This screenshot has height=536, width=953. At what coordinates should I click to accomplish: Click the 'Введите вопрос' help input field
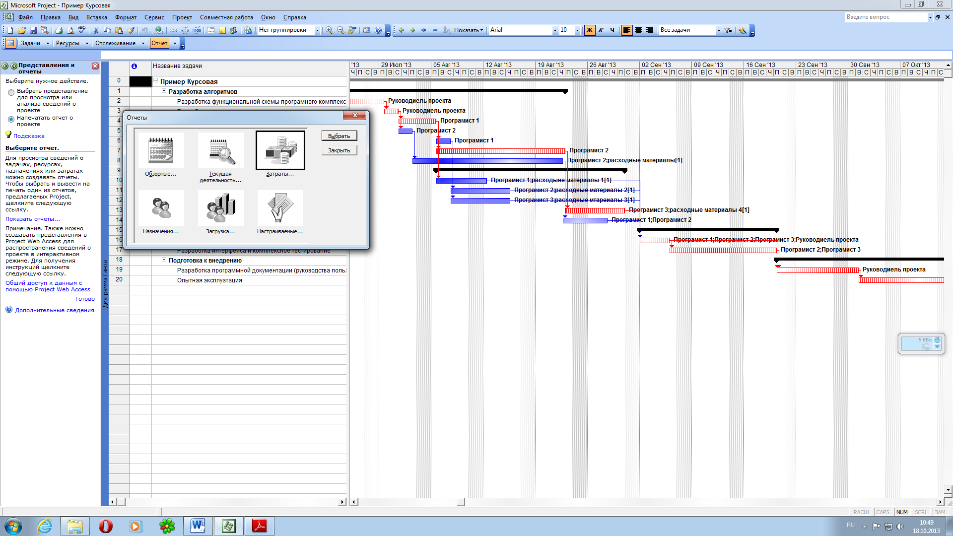[886, 17]
